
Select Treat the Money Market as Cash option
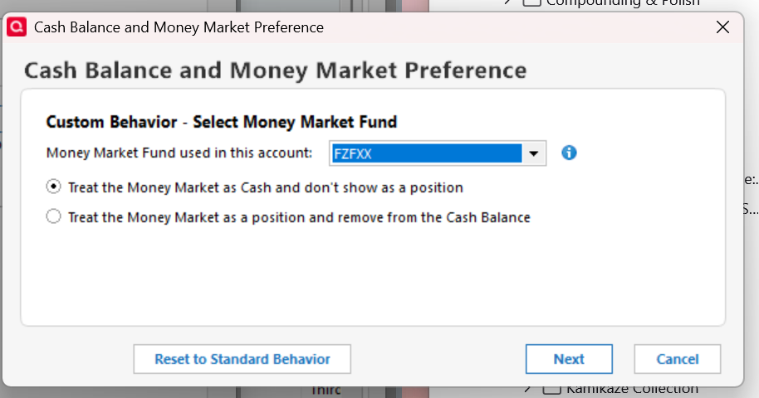click(54, 187)
